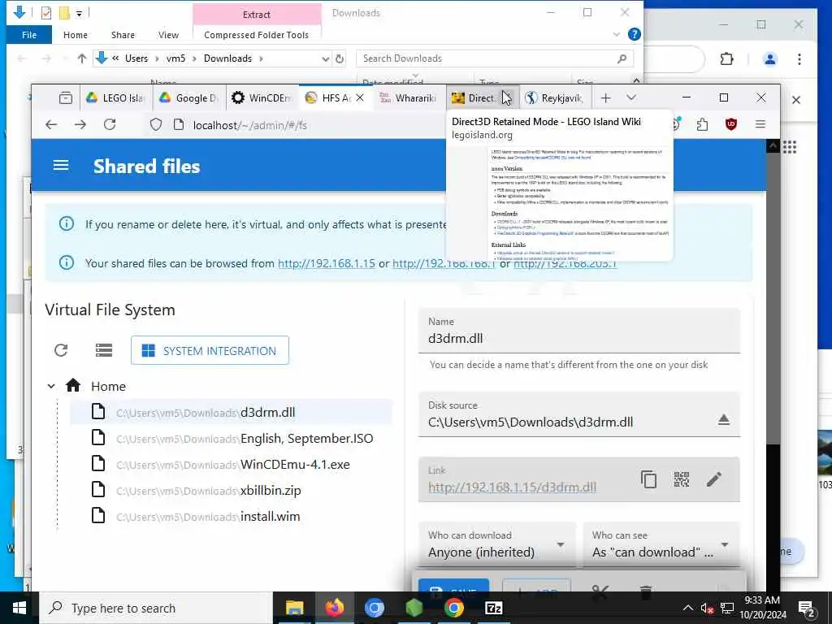Open the Who can see dropdown
832x624 pixels.
tap(661, 544)
